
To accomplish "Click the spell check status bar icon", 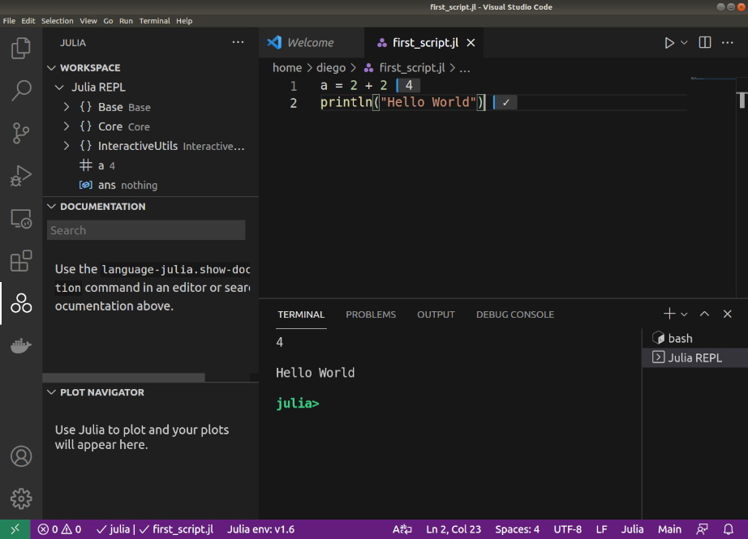I will 402,529.
